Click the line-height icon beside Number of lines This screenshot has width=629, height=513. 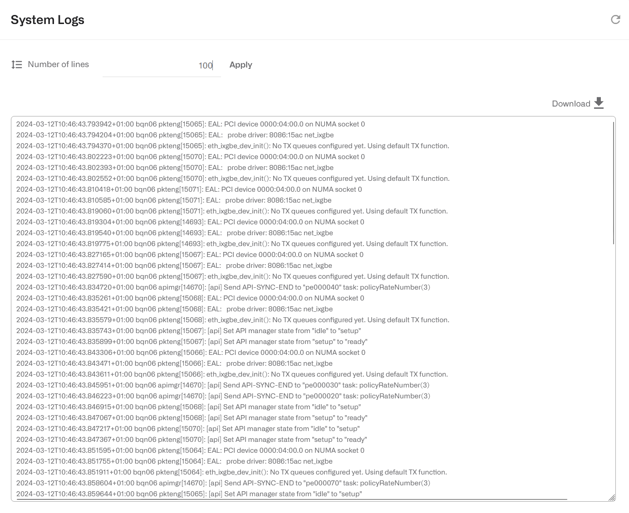pyautogui.click(x=17, y=65)
